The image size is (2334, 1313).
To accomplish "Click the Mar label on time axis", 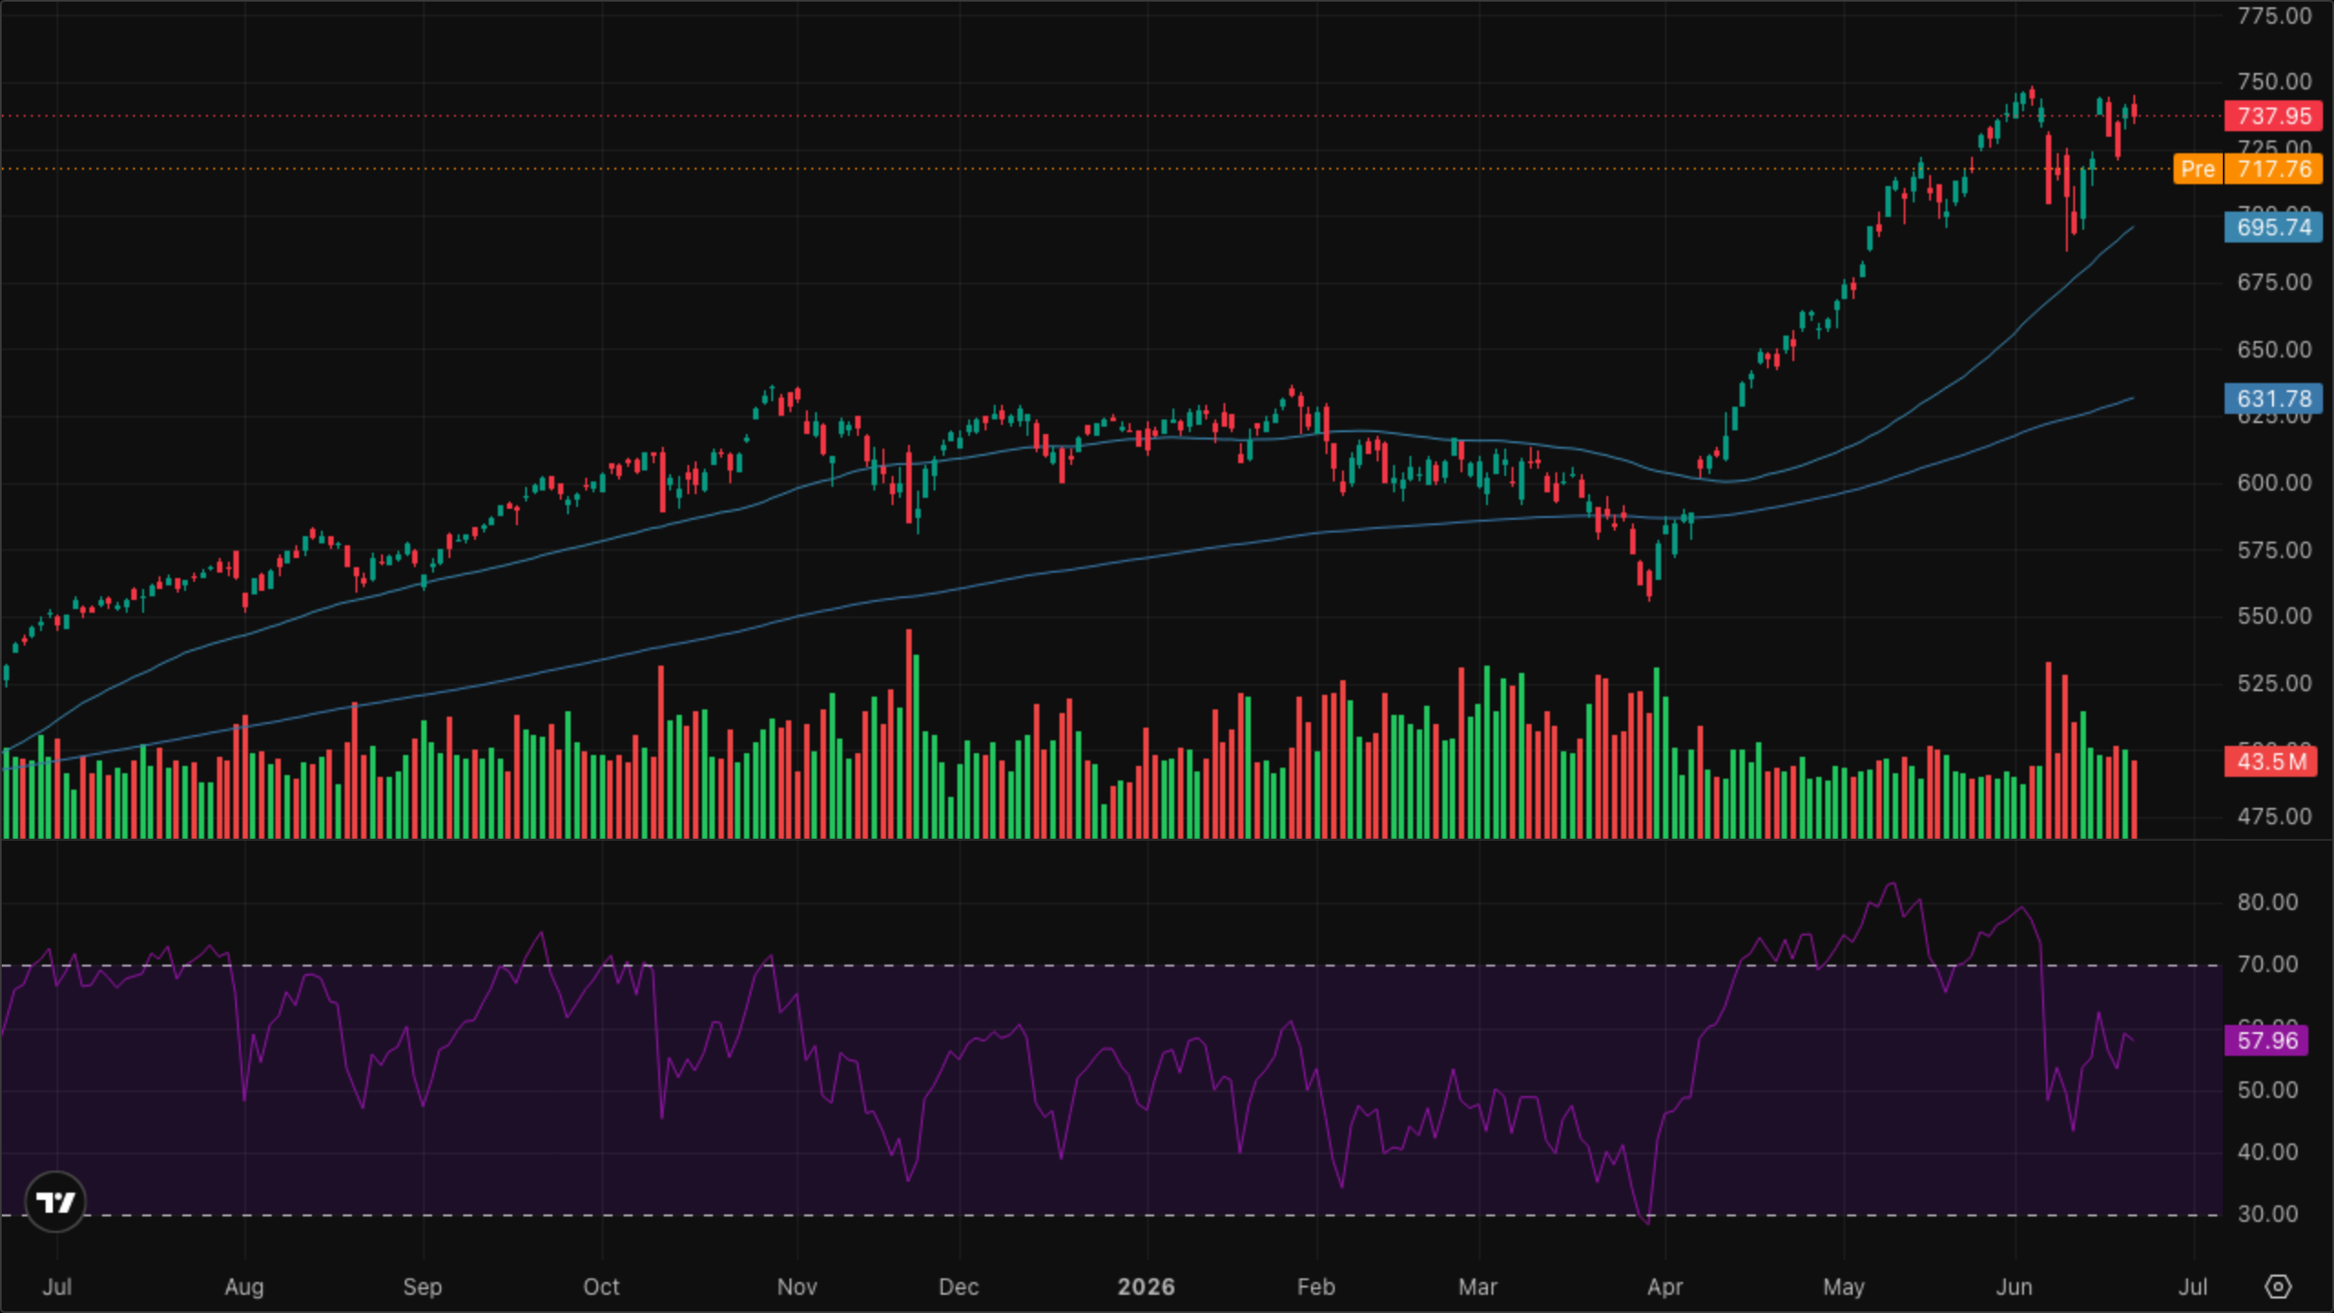I will pos(1477,1287).
